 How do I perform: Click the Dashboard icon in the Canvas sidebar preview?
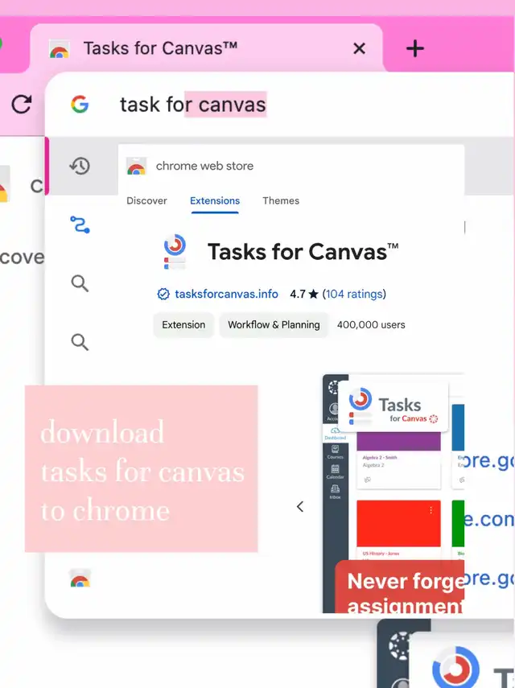click(334, 432)
